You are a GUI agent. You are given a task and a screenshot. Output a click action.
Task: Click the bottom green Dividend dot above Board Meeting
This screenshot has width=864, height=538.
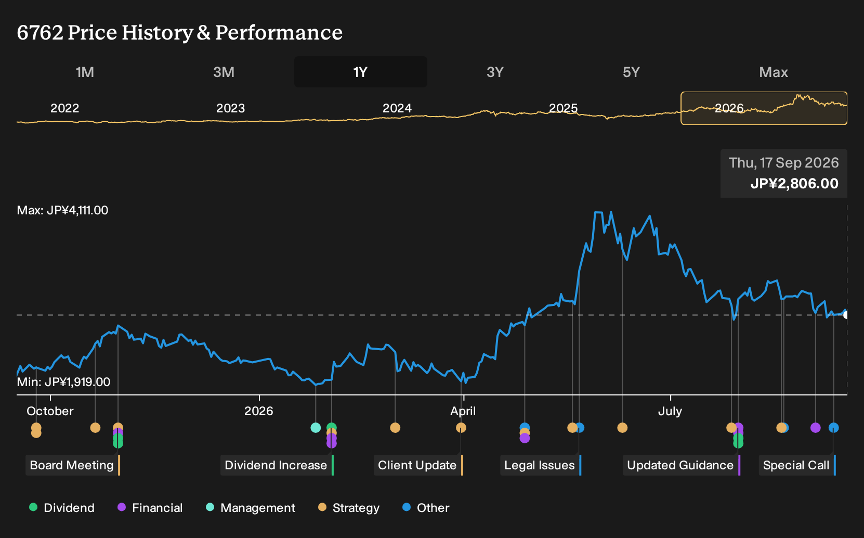118,443
